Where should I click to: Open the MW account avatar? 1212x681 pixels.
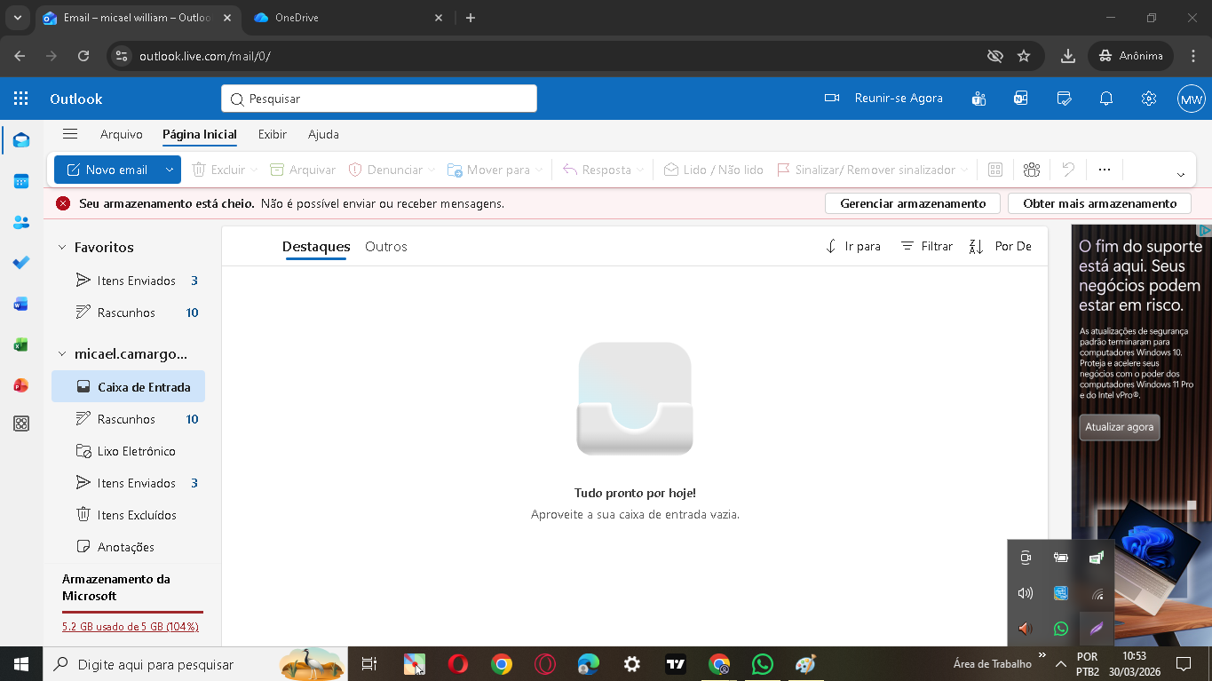coord(1191,99)
